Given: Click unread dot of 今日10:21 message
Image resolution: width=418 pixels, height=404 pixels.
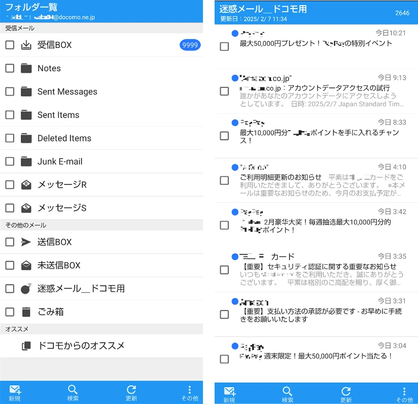Looking at the screenshot, I should pyautogui.click(x=235, y=34).
